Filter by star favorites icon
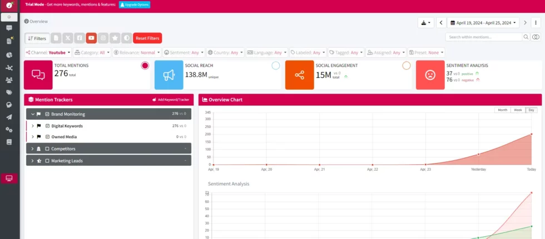 (x=115, y=38)
